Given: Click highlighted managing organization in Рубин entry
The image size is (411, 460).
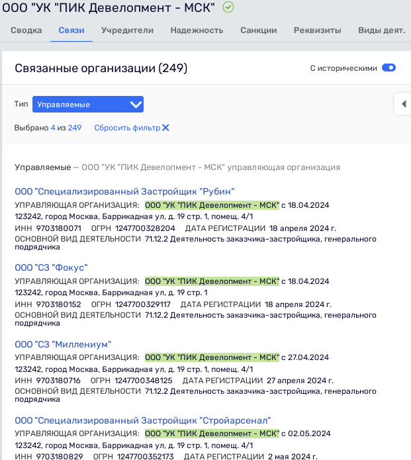Looking at the screenshot, I should pyautogui.click(x=212, y=205).
